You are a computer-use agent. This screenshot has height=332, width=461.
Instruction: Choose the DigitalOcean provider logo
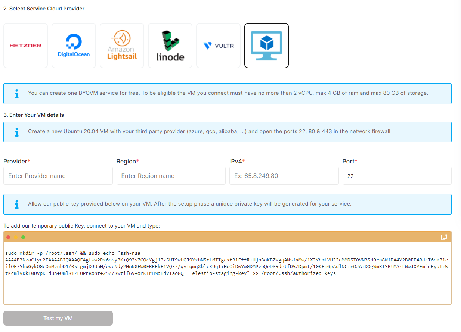click(x=74, y=46)
